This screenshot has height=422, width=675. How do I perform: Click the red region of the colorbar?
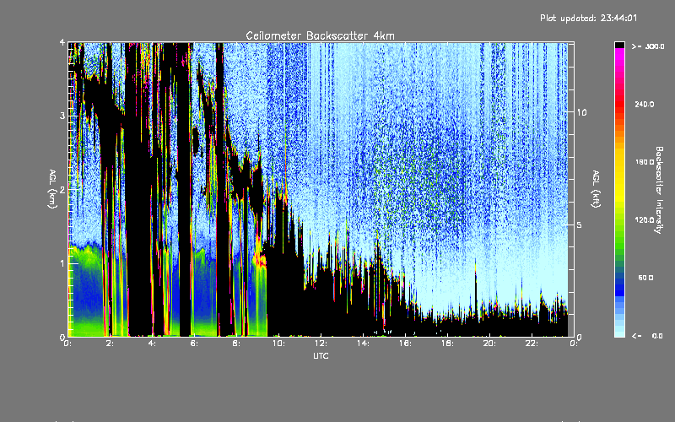click(619, 103)
